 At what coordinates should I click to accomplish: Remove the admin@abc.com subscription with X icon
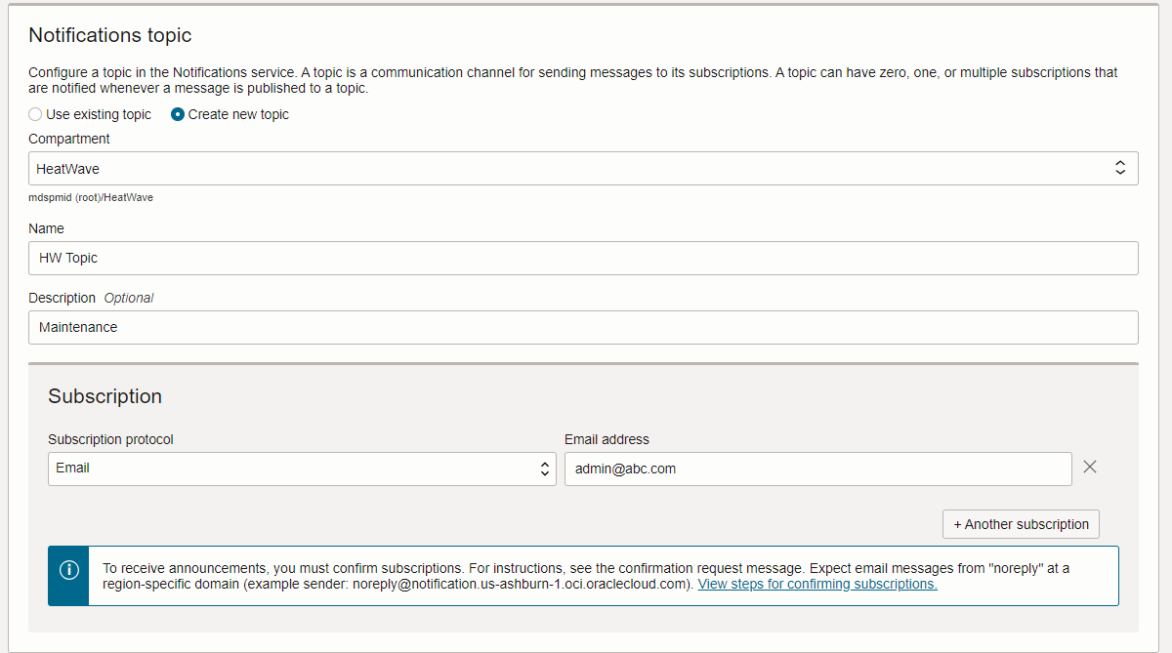pos(1090,468)
